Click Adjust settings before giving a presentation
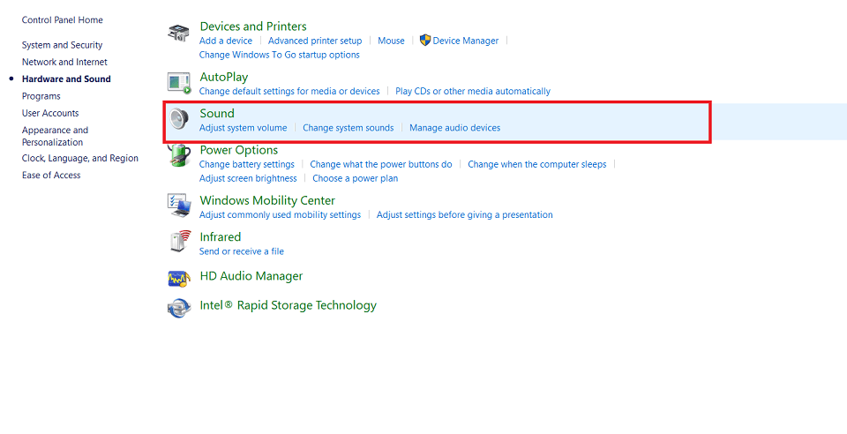The height and width of the screenshot is (434, 847). (465, 215)
